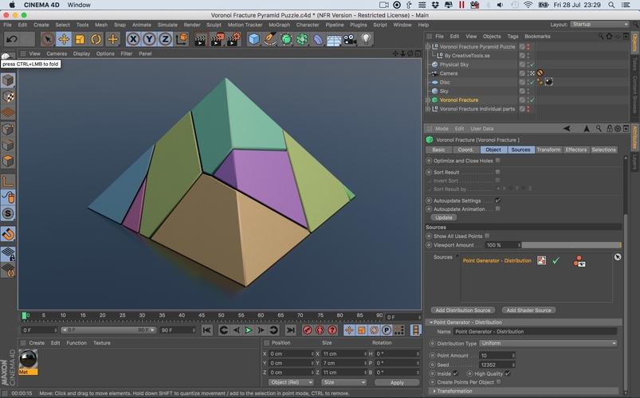The image size is (640, 398).
Task: Enable the Sort Result checkbox
Action: pos(498,172)
